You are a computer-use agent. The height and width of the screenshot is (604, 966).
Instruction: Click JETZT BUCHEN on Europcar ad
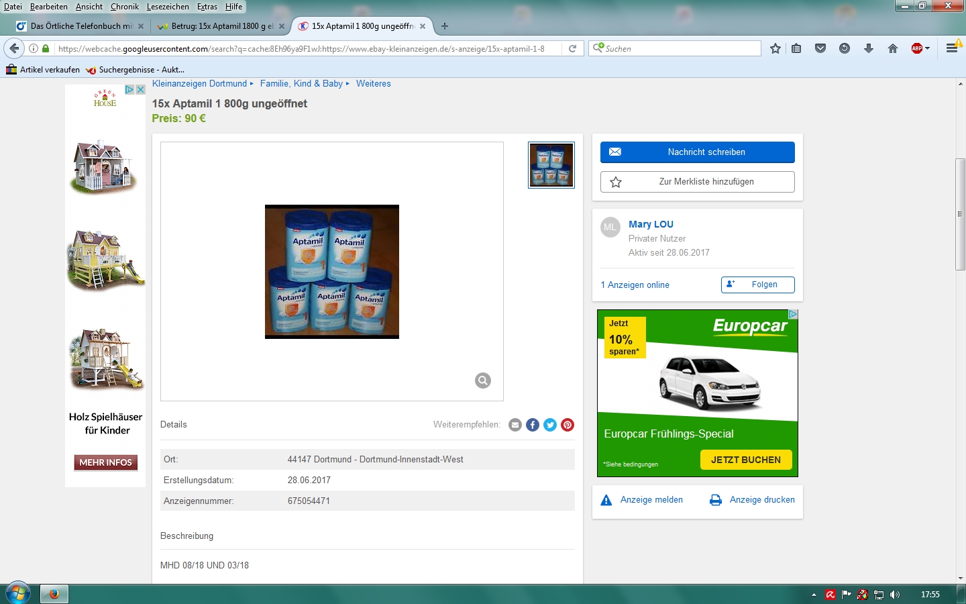click(746, 460)
